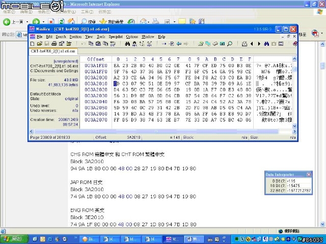This screenshot has height=244, width=326.
Task: Click offset label 003A2000 in hex view
Action: tap(96, 78)
